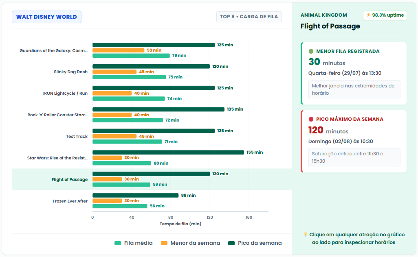Click Guardians peak bar 125 min
This screenshot has width=418, height=257.
(x=154, y=45)
